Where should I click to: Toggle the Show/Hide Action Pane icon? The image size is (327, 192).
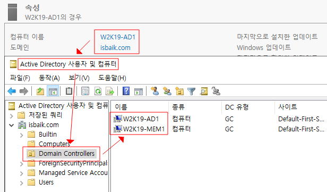coord(139,91)
